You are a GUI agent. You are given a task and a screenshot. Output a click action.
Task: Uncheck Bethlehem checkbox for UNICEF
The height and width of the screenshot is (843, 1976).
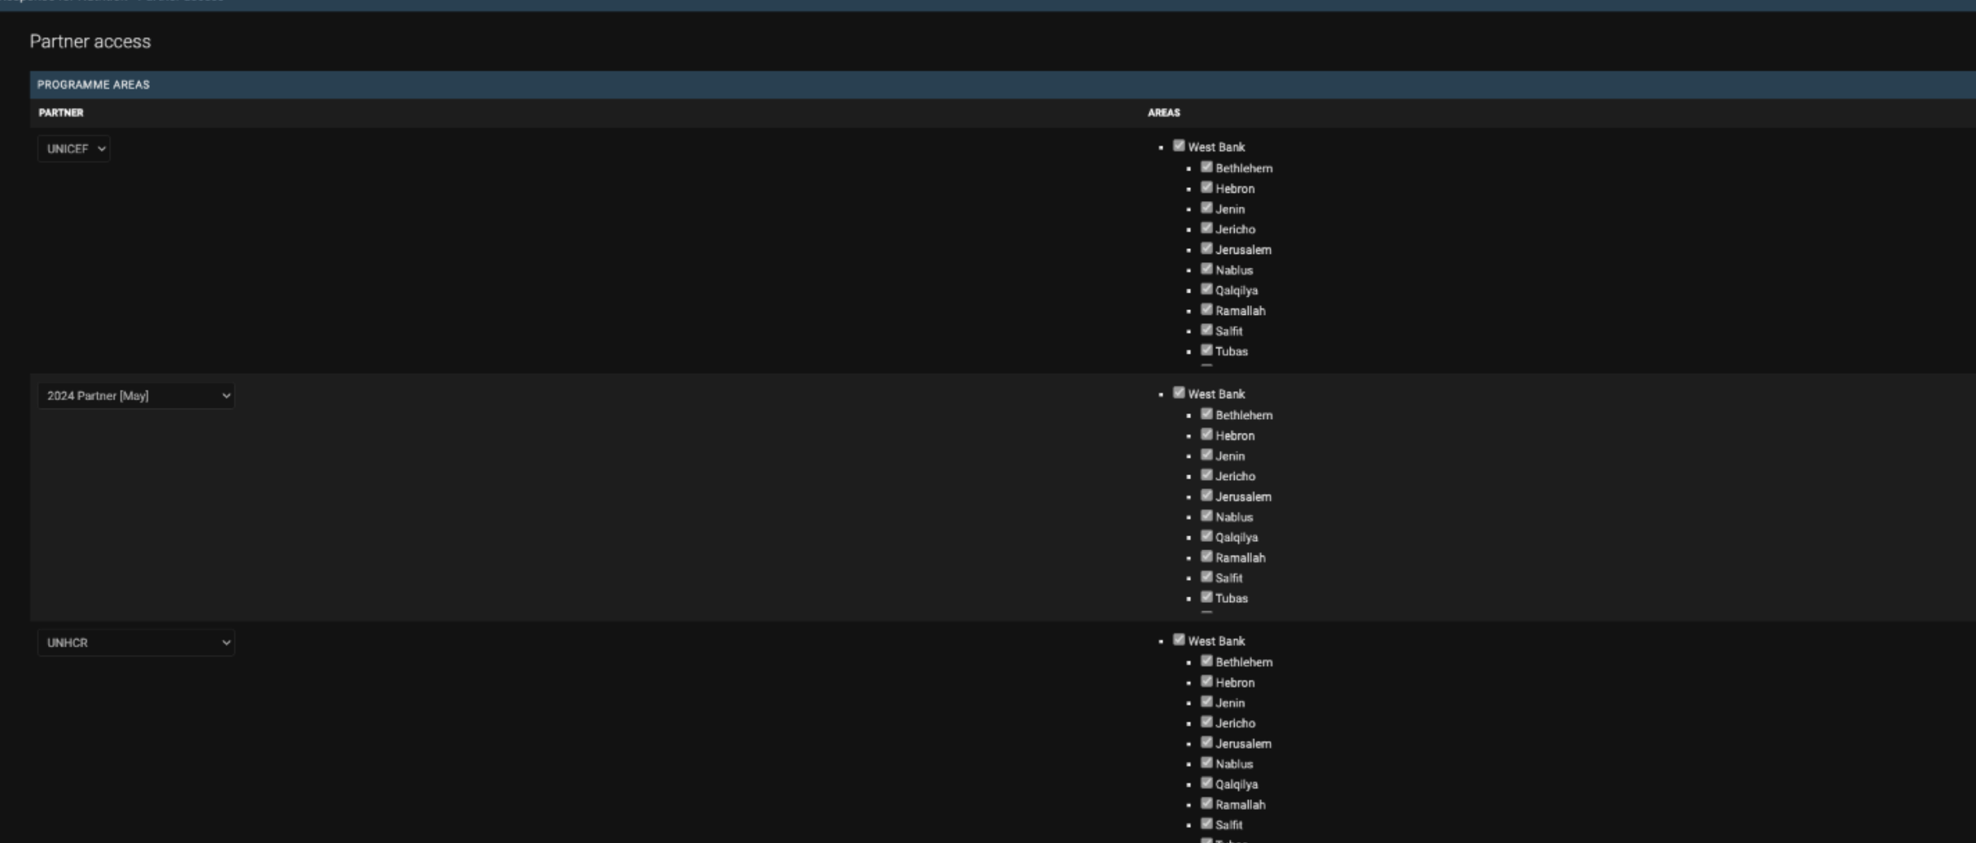1206,168
